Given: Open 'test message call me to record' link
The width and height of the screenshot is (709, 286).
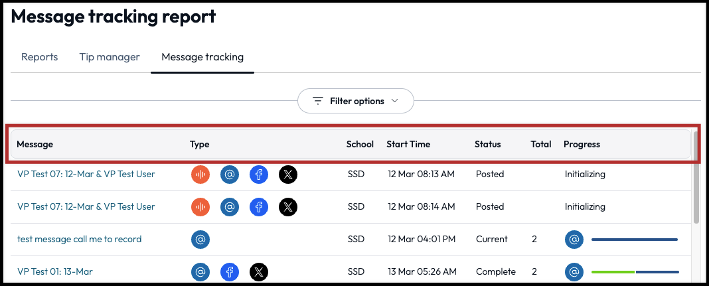Looking at the screenshot, I should point(79,240).
